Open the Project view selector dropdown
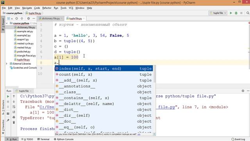250x141 pixels. click(9, 18)
